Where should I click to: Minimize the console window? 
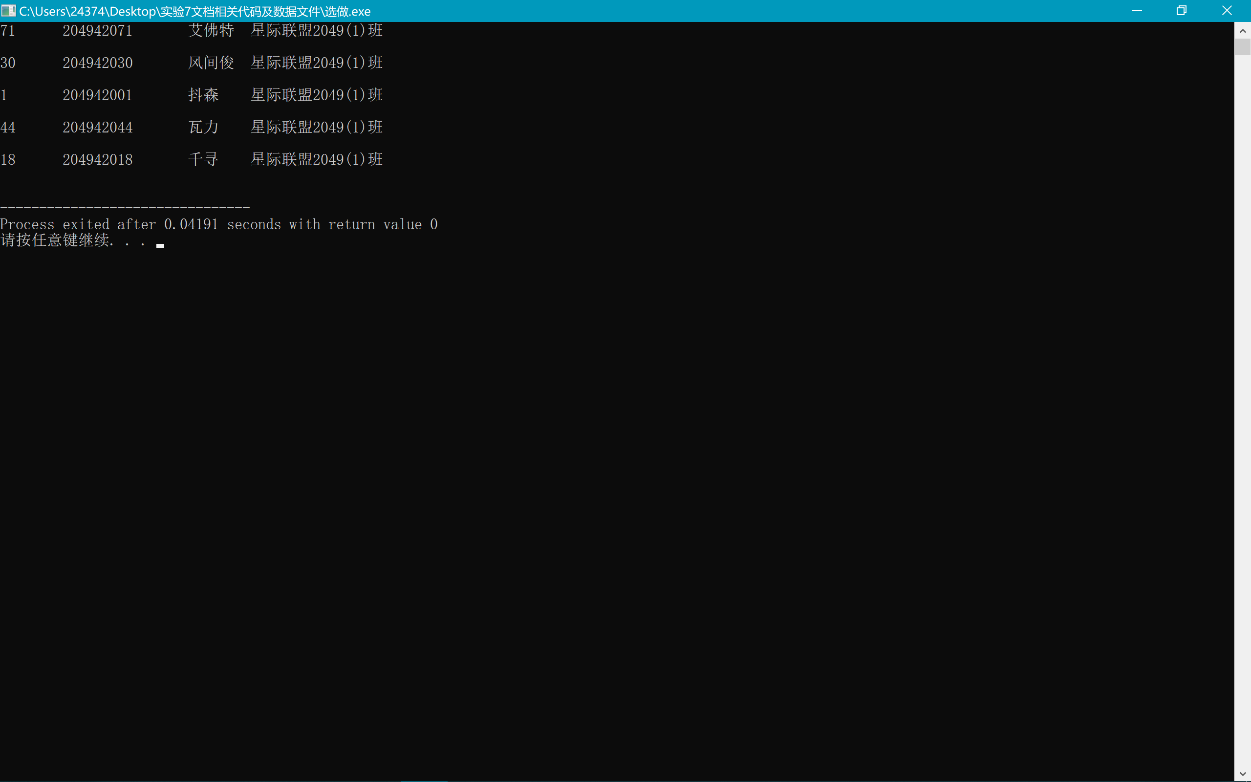(x=1137, y=10)
